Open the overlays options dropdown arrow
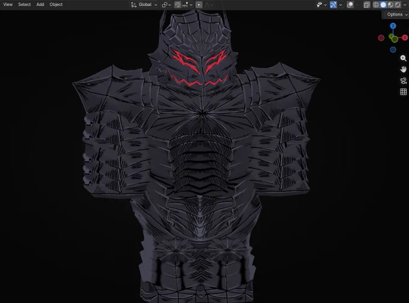409x303 pixels. (357, 5)
